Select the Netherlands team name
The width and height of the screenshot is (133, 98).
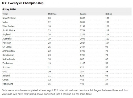[x=9, y=59]
